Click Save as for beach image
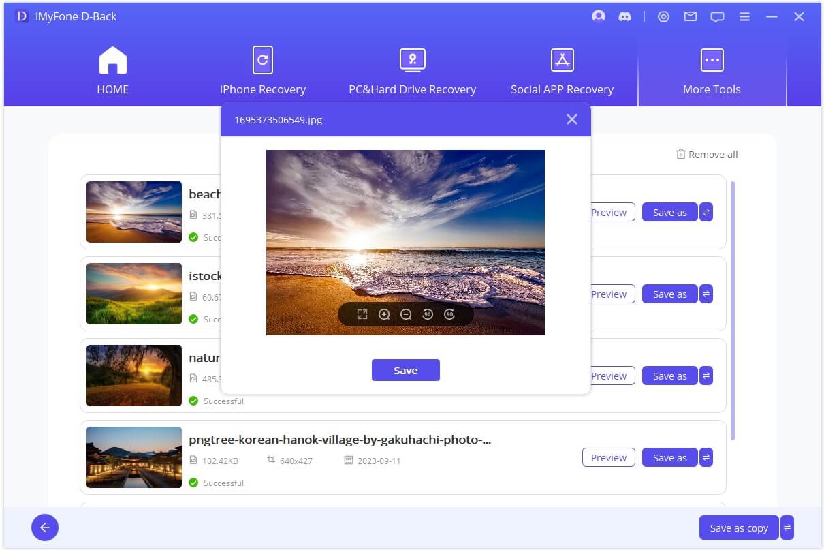824x550 pixels. 669,212
